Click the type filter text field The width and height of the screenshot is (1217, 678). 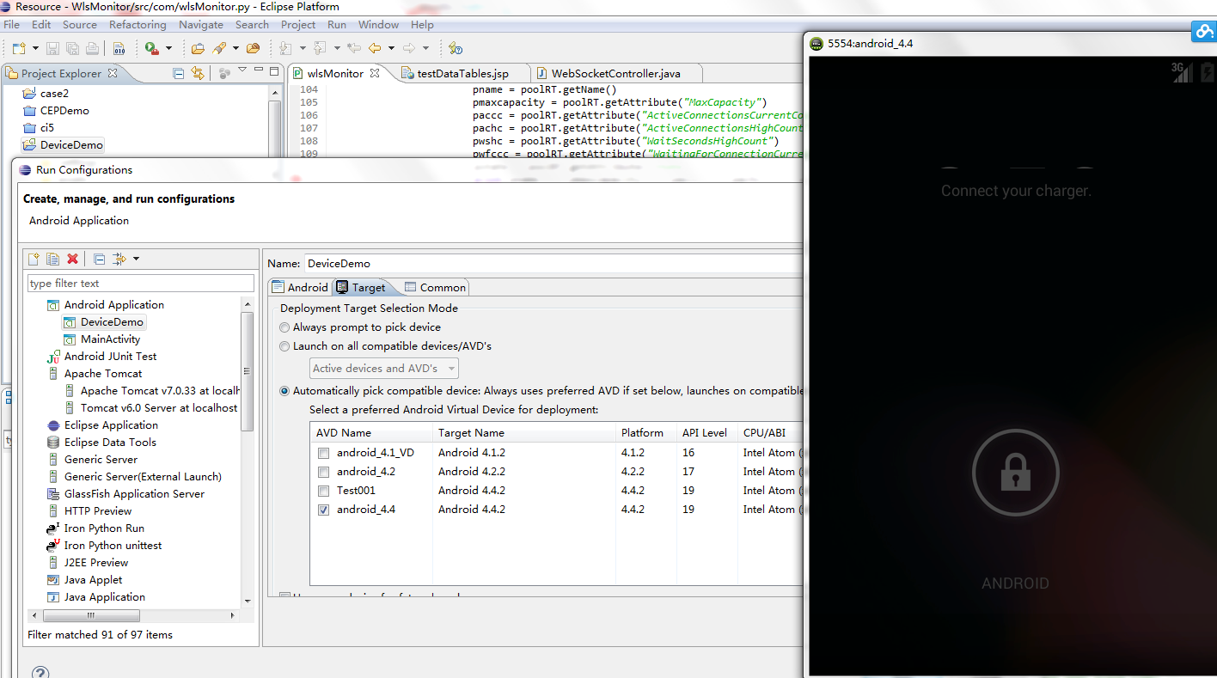pyautogui.click(x=141, y=284)
